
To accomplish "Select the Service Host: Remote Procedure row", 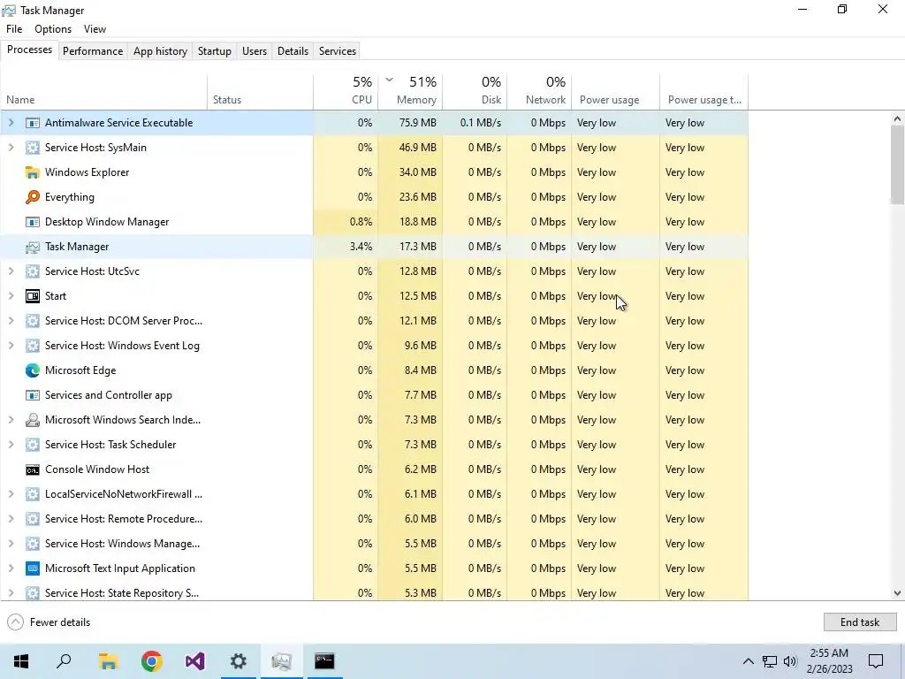I will tap(374, 519).
